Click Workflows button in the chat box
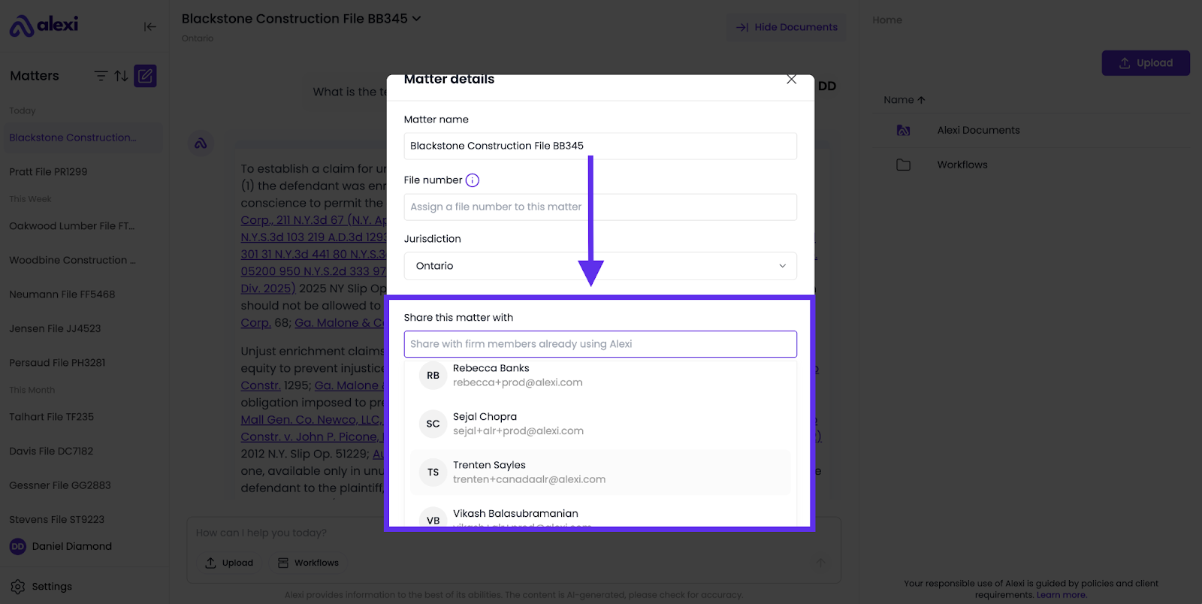The image size is (1202, 604). tap(308, 563)
